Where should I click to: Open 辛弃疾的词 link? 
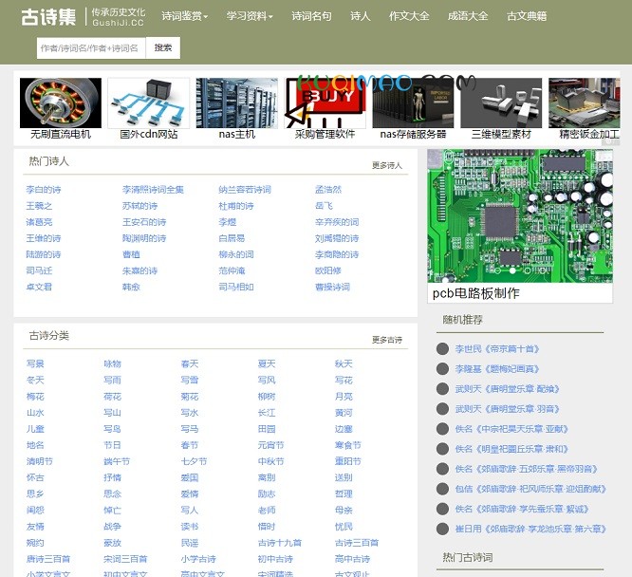click(x=337, y=222)
